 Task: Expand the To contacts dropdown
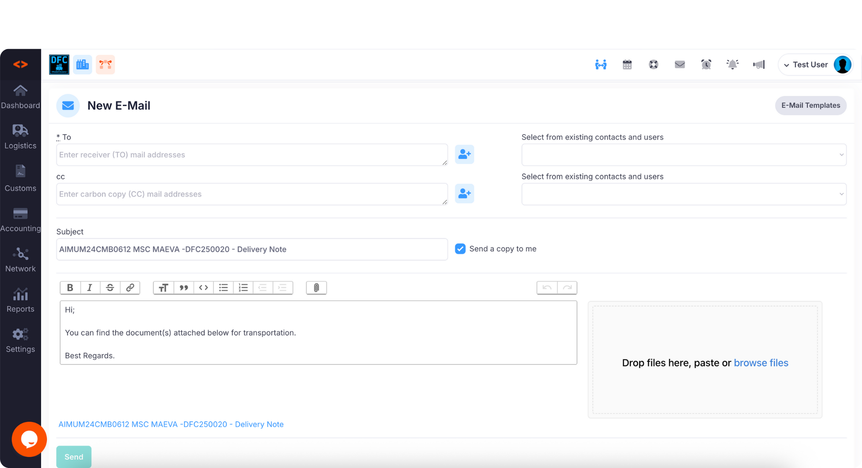coord(684,155)
